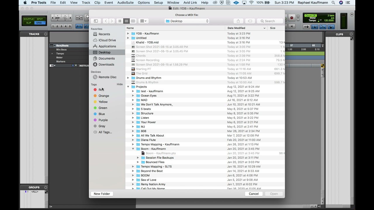Go forward in the file dialog
This screenshot has width=374, height=210.
click(112, 21)
